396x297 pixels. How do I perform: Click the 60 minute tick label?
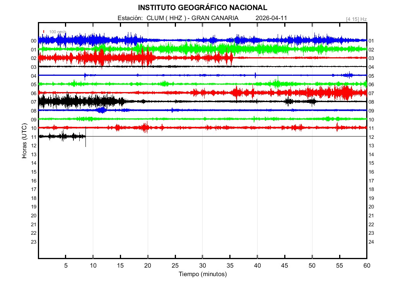pos(366,265)
